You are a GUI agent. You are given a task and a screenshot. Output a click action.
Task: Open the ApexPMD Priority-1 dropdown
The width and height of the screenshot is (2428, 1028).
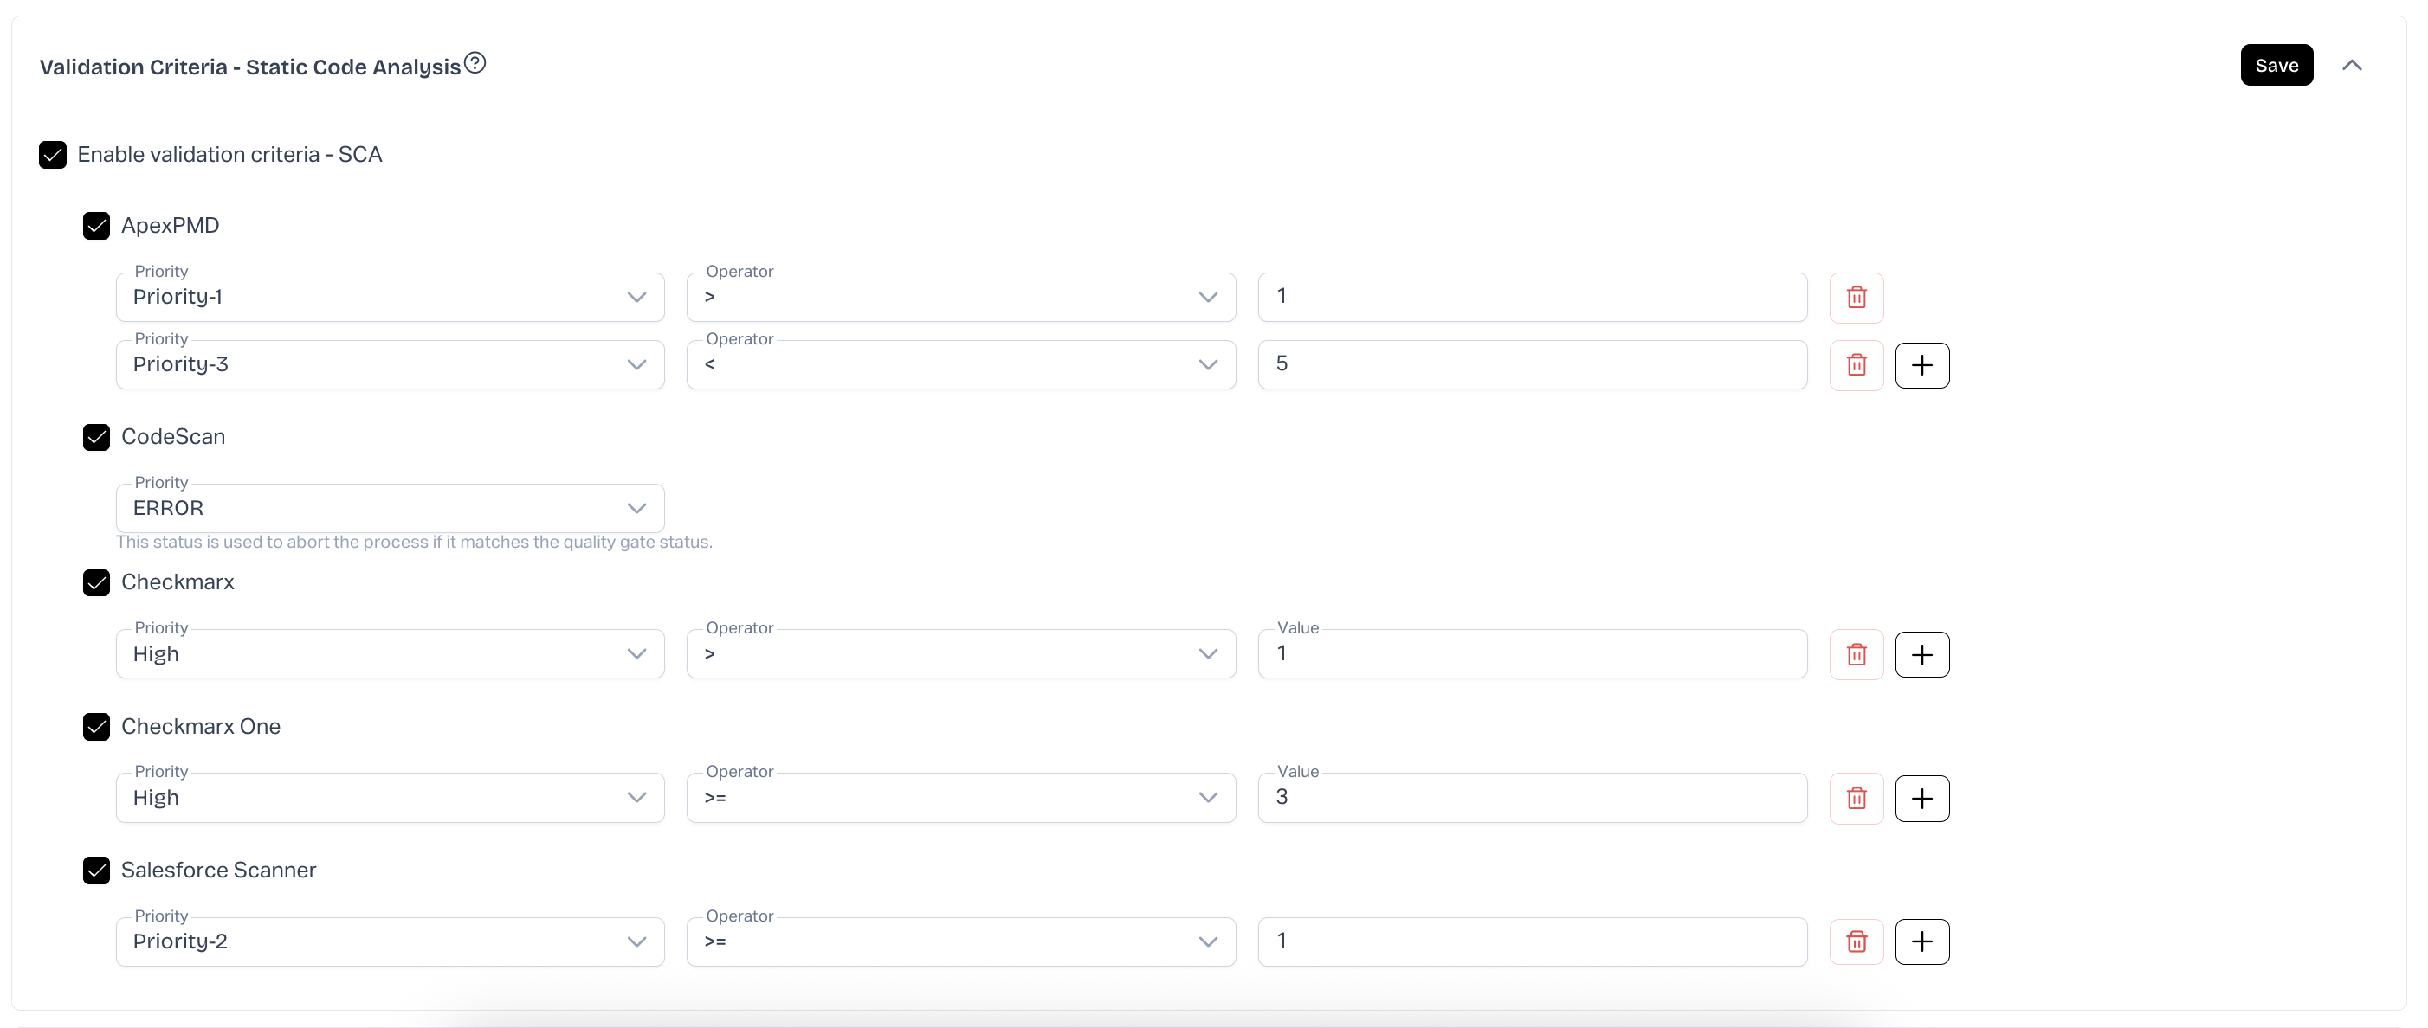coord(390,298)
